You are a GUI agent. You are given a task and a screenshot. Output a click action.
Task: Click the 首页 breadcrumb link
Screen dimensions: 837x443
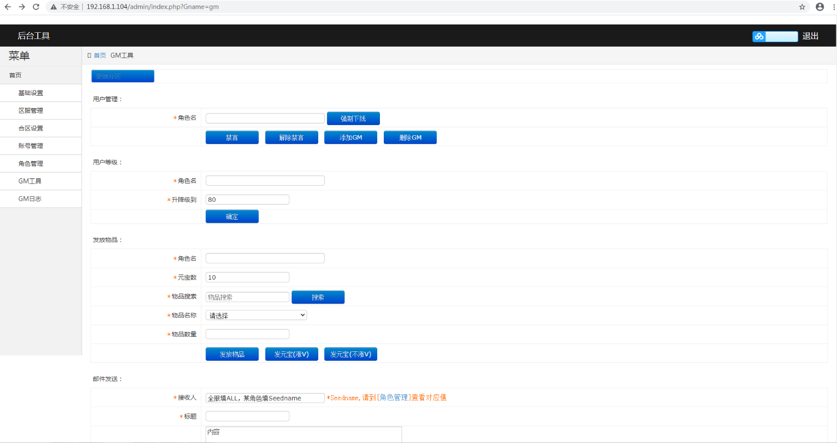point(99,56)
